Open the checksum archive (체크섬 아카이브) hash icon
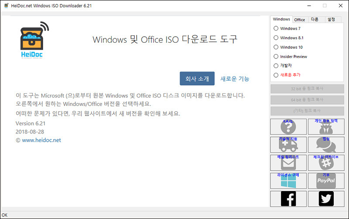 (x=326, y=163)
